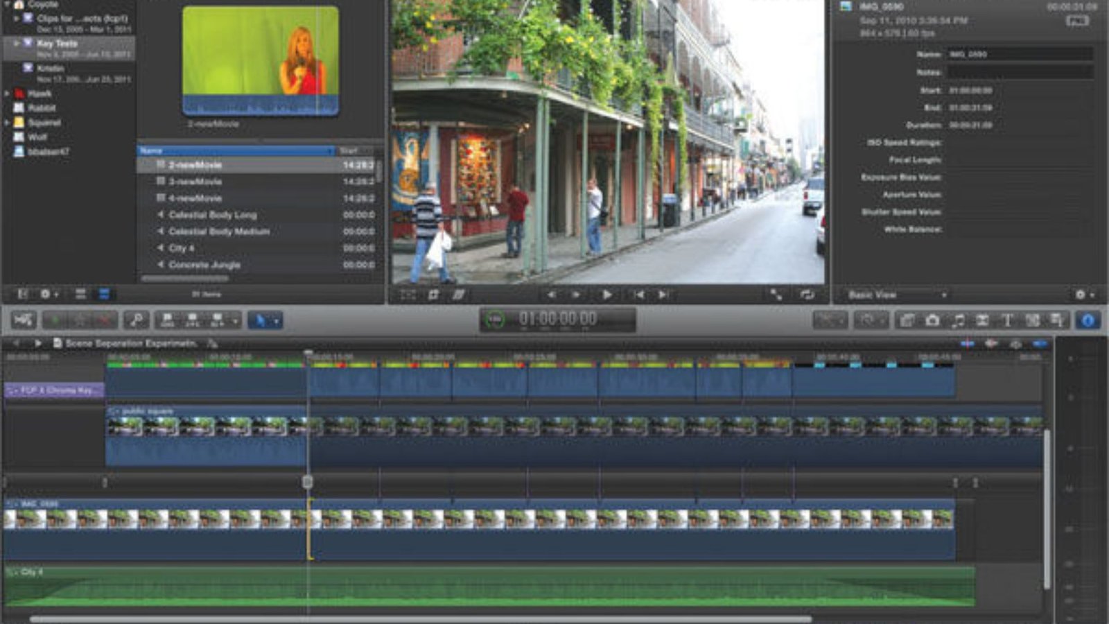This screenshot has width=1109, height=624.
Task: Open the Photos browser camera icon
Action: pyautogui.click(x=933, y=320)
